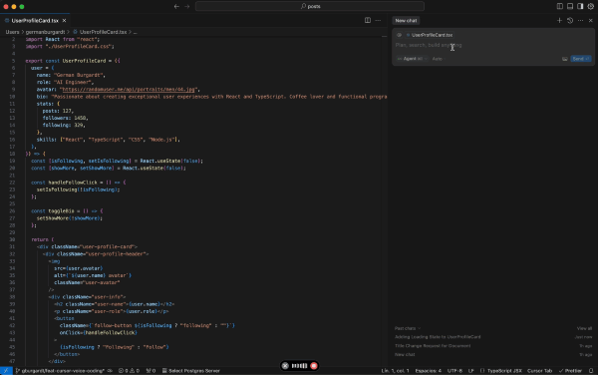Open the Auto model dropdown
The width and height of the screenshot is (598, 375).
pos(439,59)
